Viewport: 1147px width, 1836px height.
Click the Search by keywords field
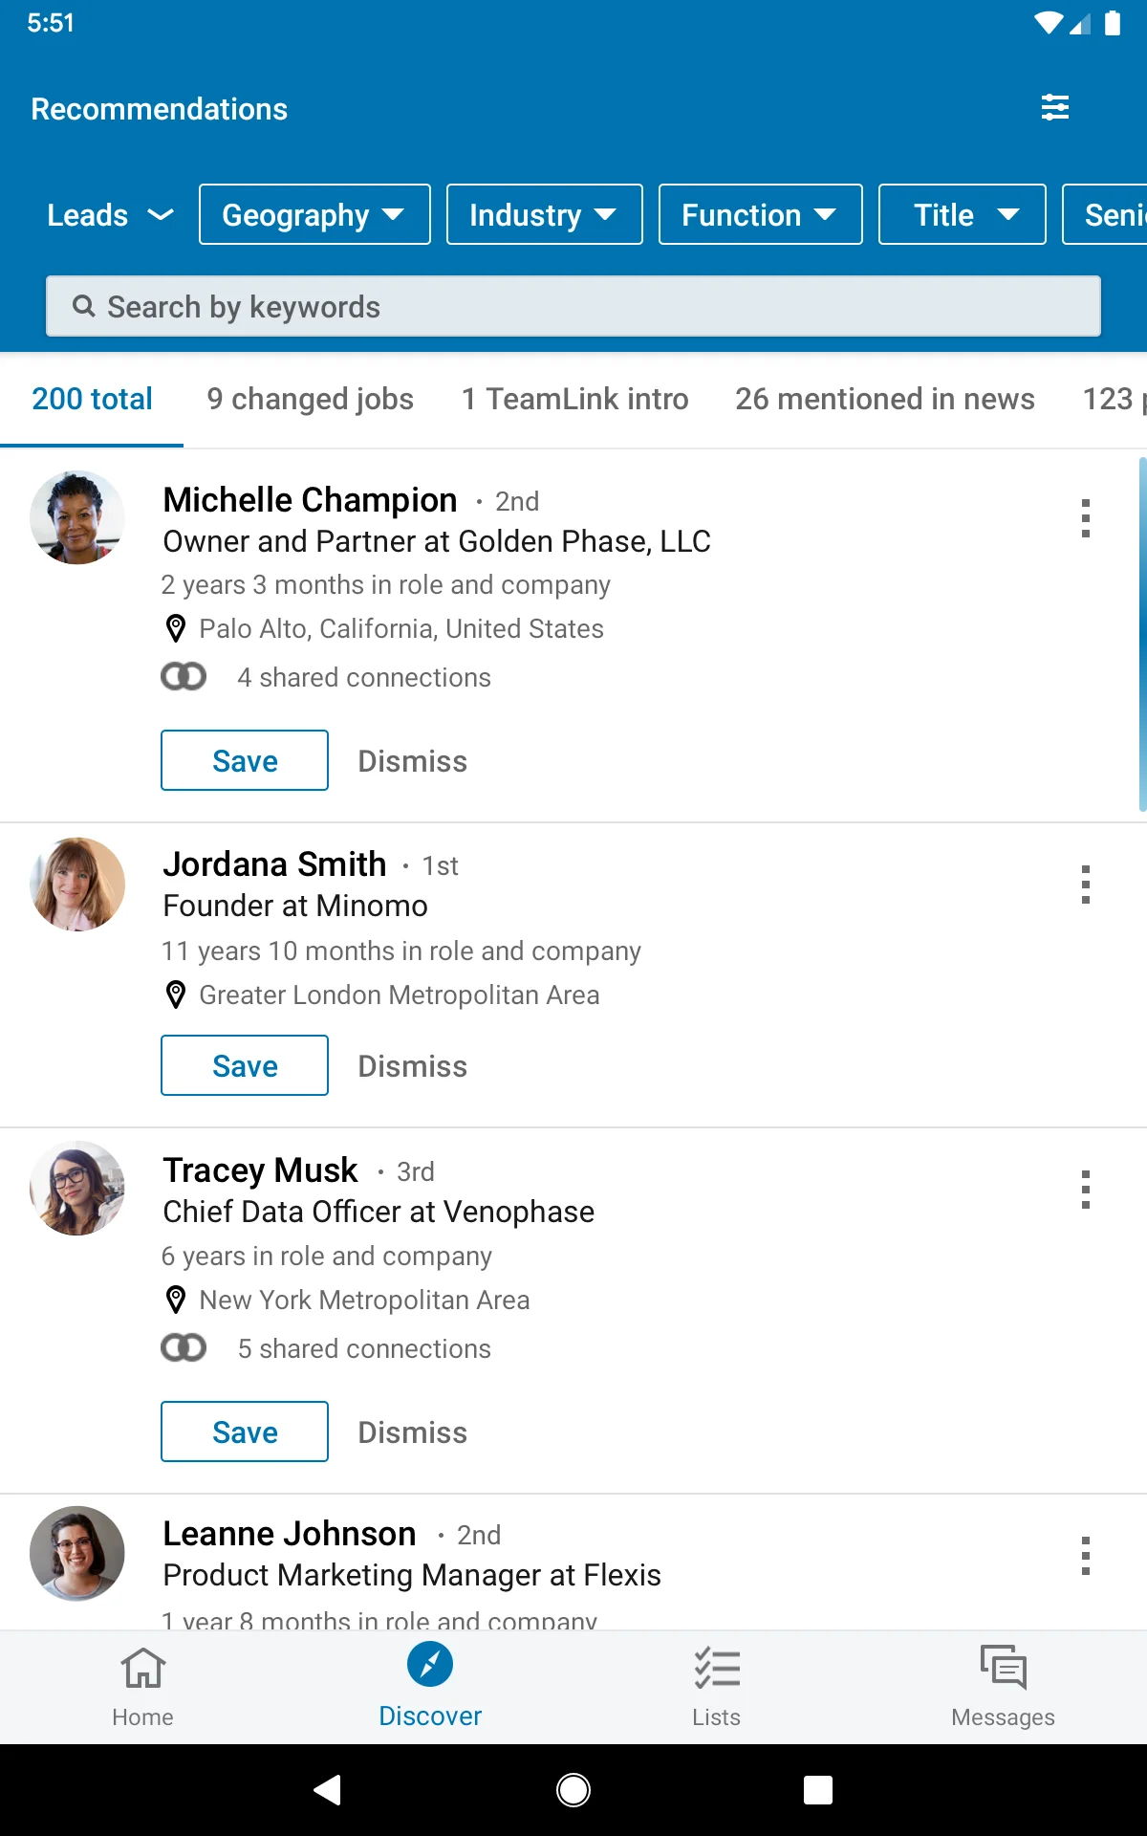(x=573, y=307)
